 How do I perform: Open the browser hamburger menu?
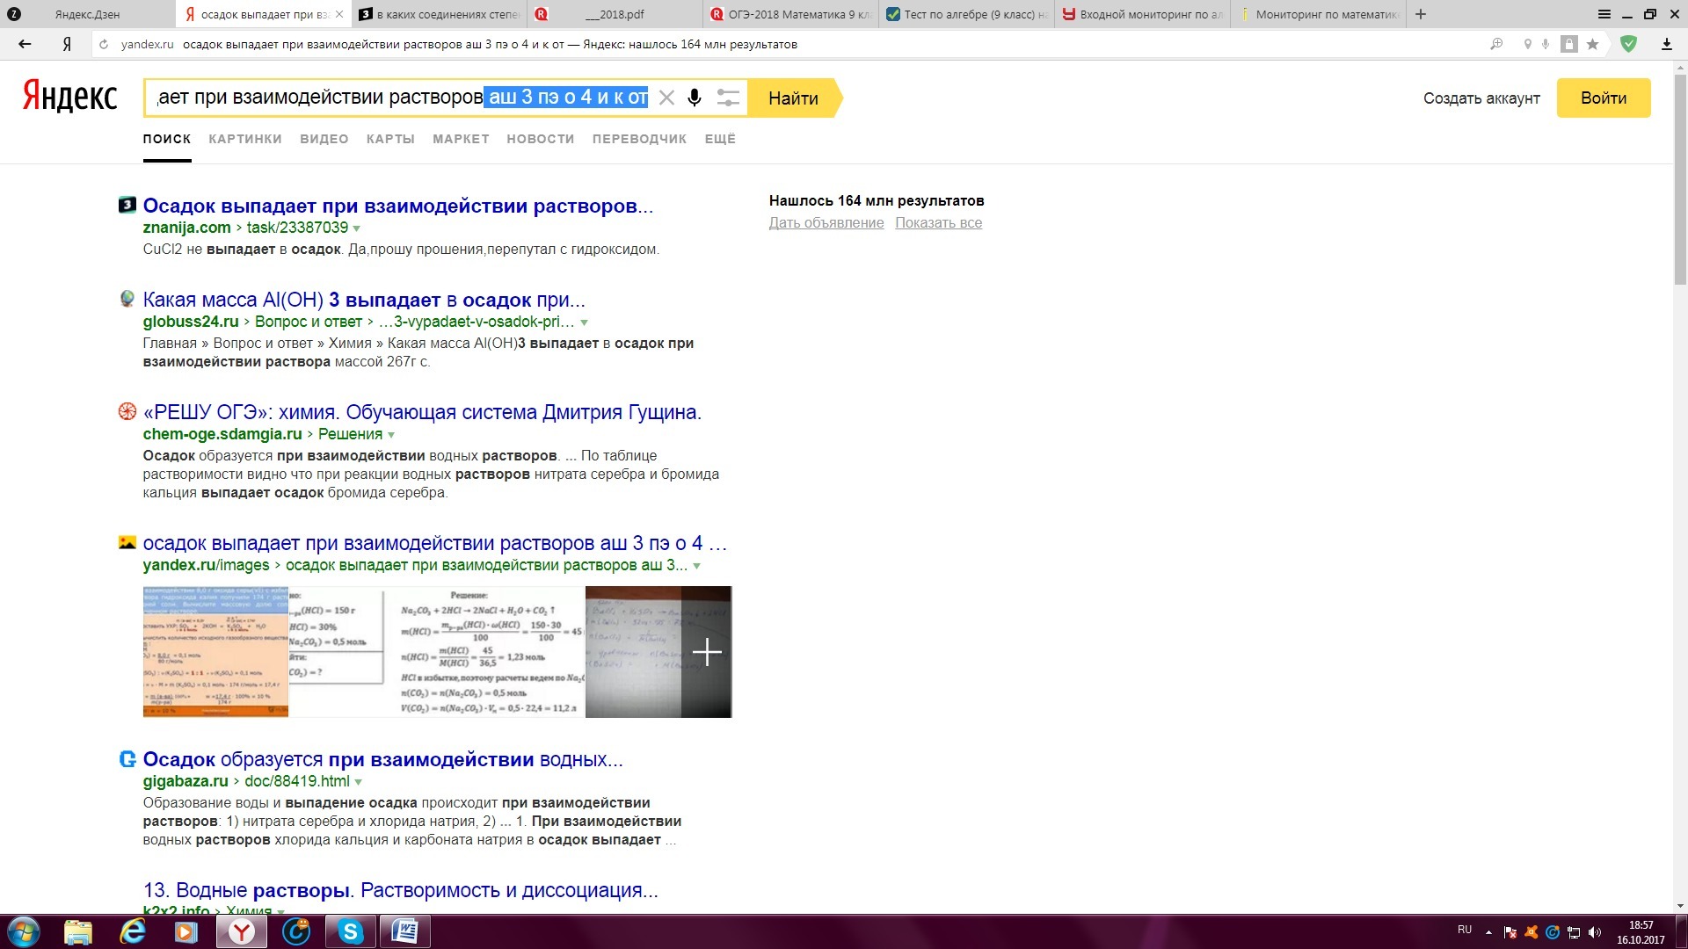(x=1604, y=14)
